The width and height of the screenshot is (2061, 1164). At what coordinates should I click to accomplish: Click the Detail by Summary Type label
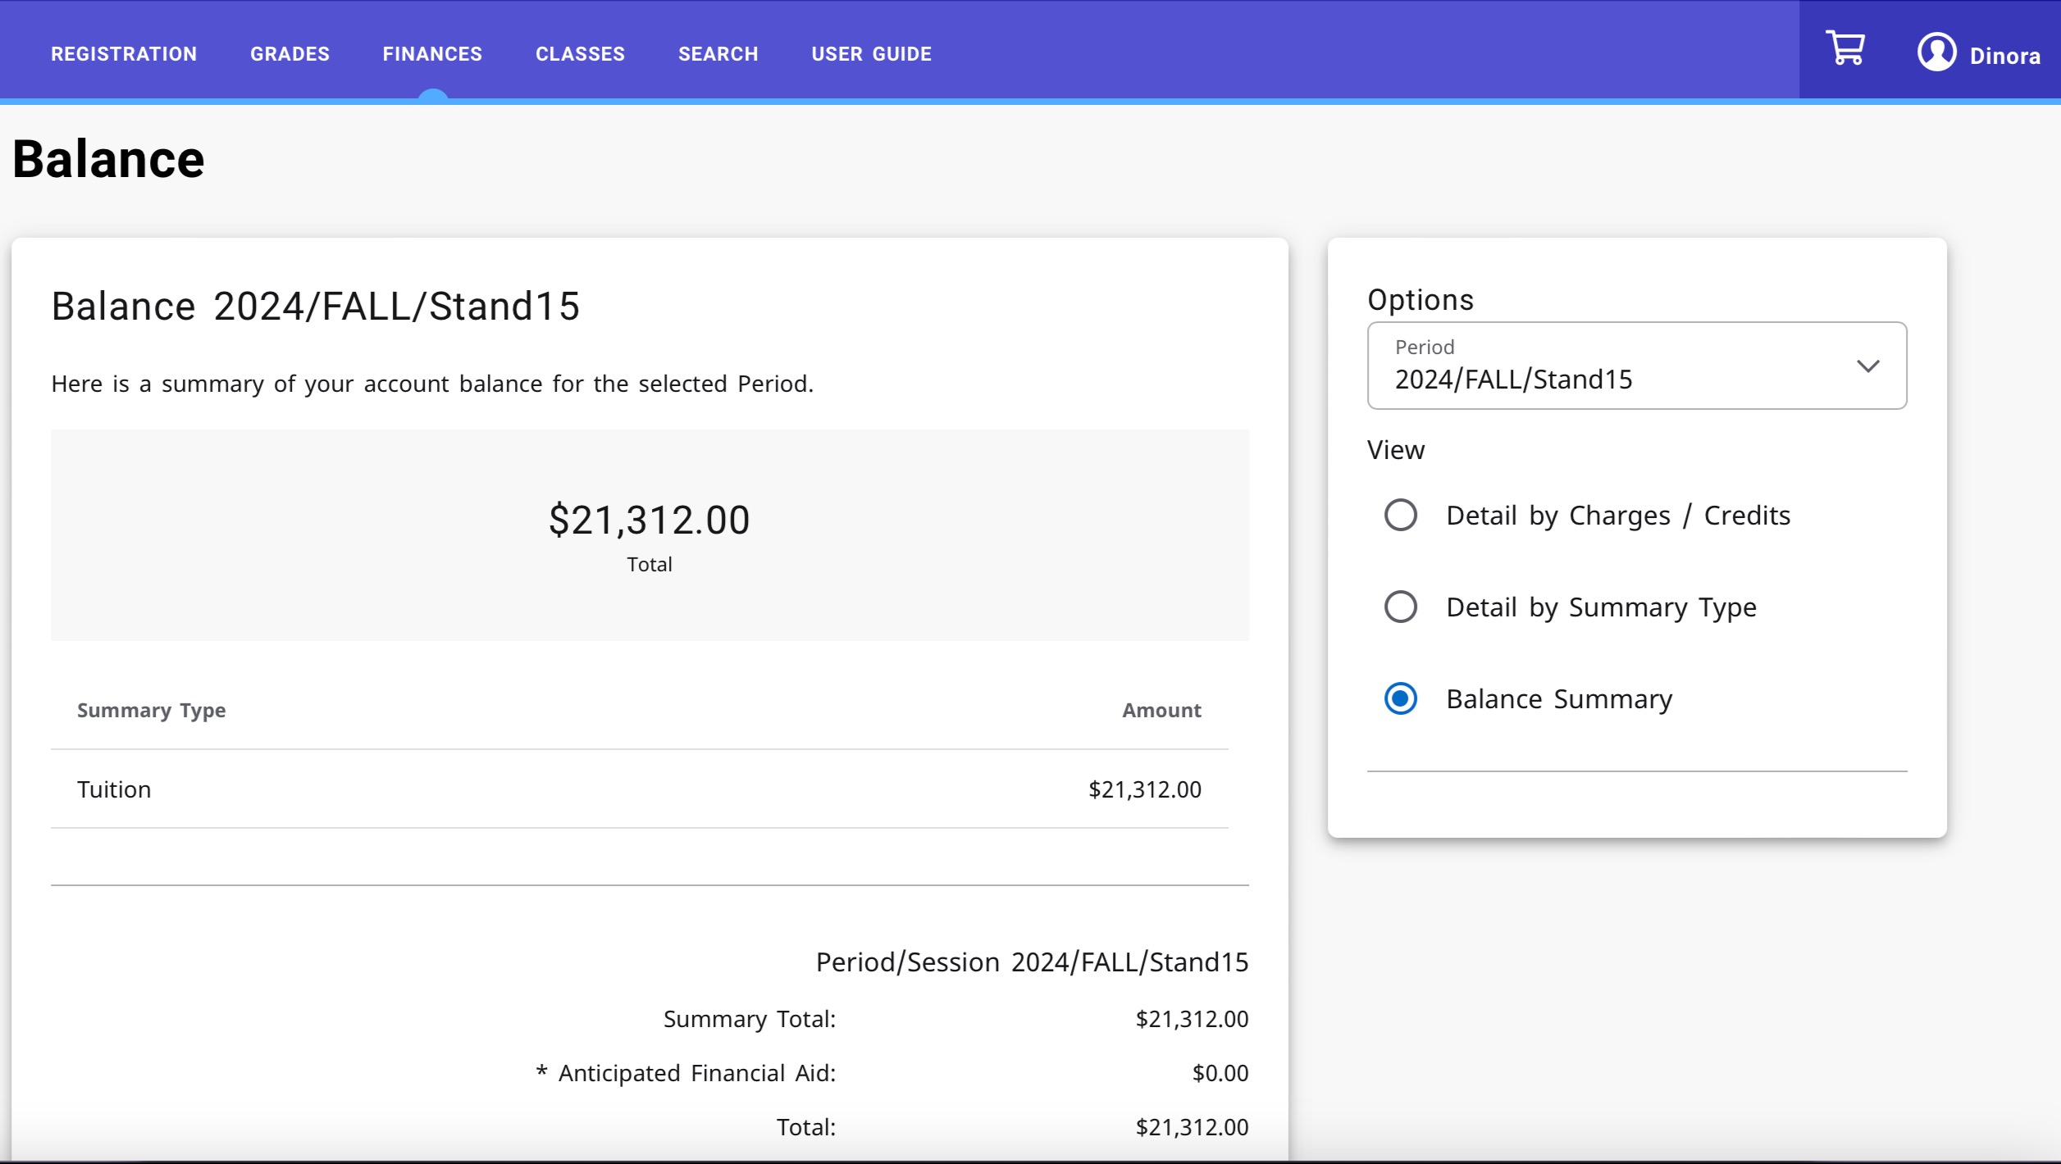1600,607
